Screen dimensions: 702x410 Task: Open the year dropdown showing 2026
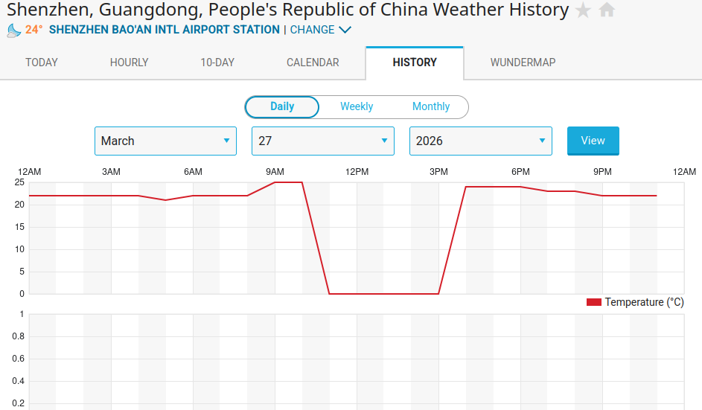pos(480,141)
